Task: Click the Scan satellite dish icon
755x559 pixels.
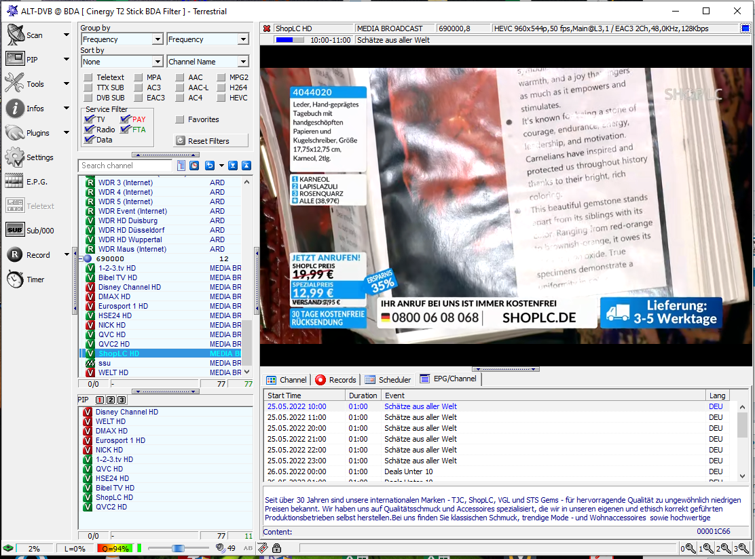Action: coord(15,35)
